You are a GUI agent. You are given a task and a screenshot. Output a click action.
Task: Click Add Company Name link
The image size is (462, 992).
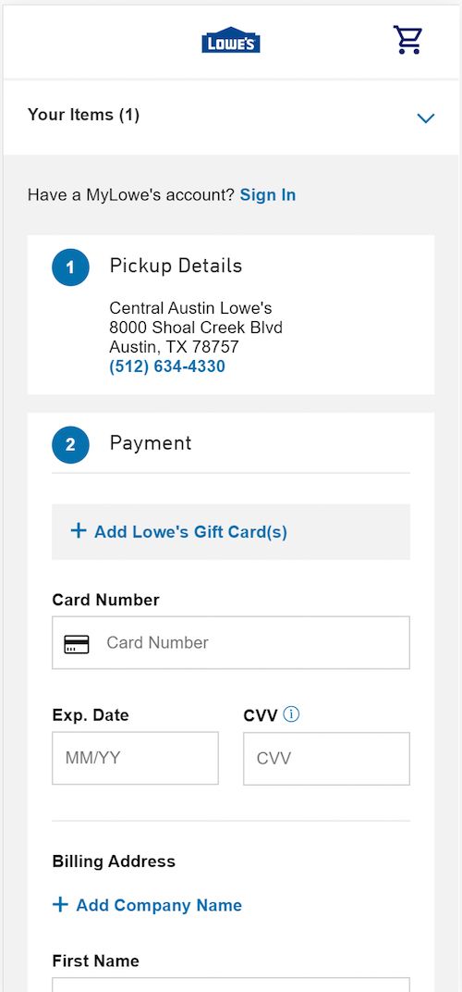coord(159,905)
